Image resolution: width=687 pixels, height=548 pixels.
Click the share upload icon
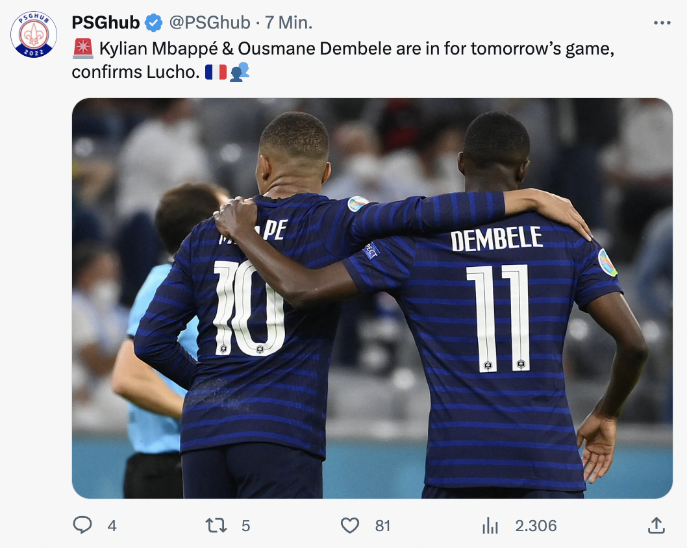pyautogui.click(x=656, y=525)
